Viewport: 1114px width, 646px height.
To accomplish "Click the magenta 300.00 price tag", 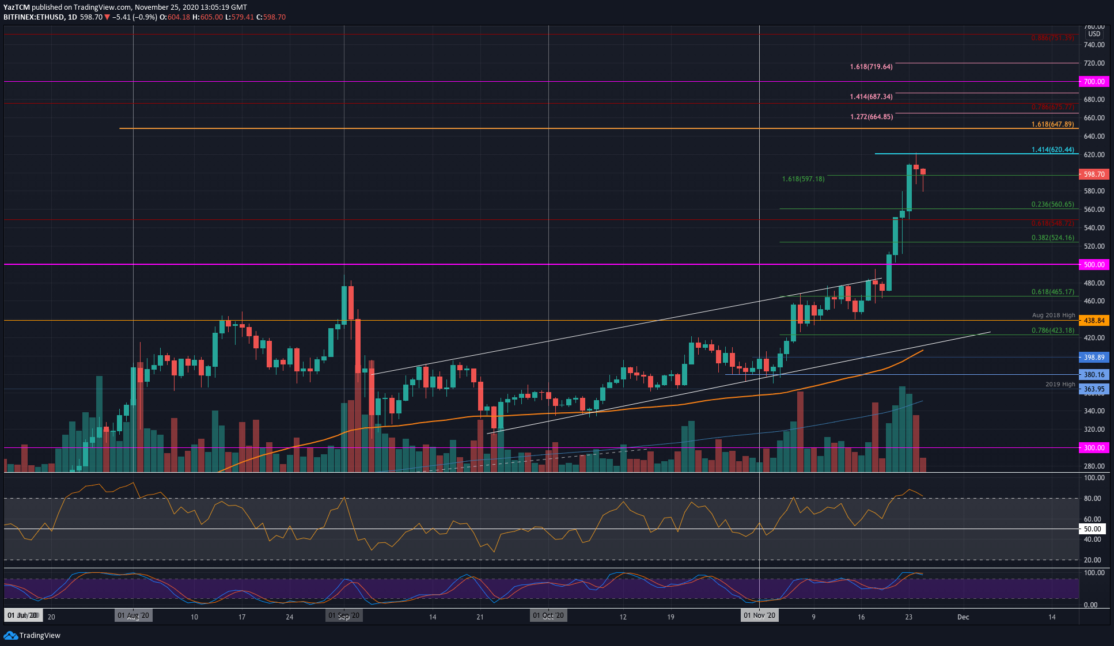I will pos(1094,448).
